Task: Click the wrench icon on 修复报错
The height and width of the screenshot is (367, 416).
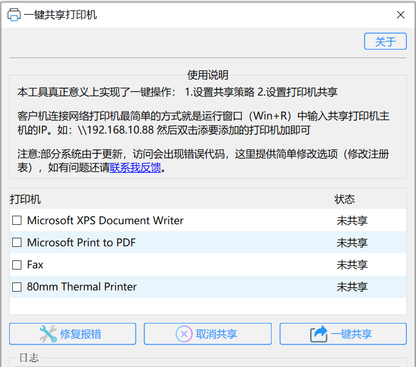Action: tap(48, 334)
